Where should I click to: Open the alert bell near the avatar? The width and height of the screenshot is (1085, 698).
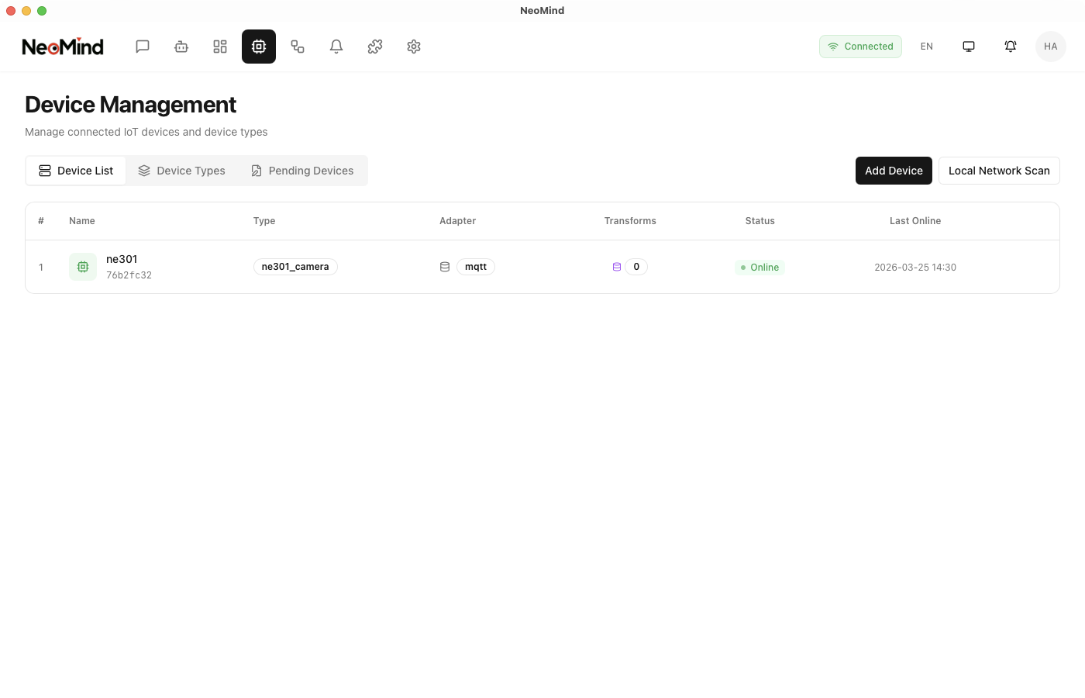tap(1011, 47)
